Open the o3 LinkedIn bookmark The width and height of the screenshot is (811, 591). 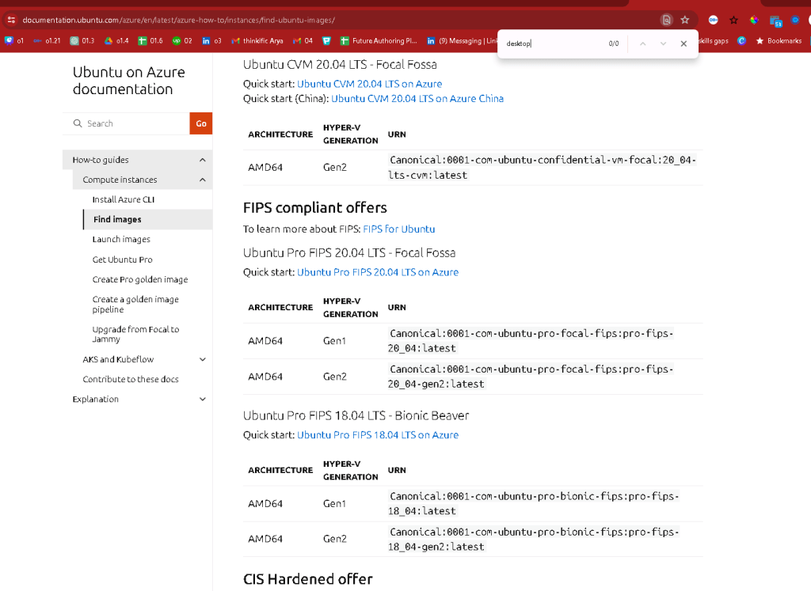click(x=211, y=41)
